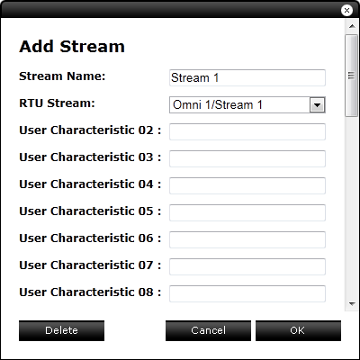Click the scrollbar down arrow
Image resolution: width=360 pixels, height=360 pixels.
tap(352, 304)
